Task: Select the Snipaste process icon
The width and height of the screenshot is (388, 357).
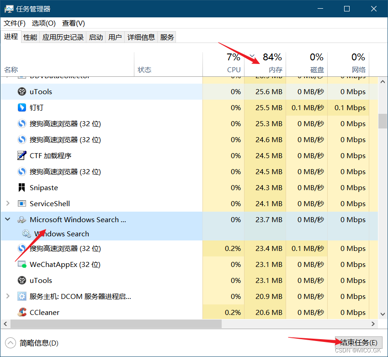Action: click(x=21, y=187)
